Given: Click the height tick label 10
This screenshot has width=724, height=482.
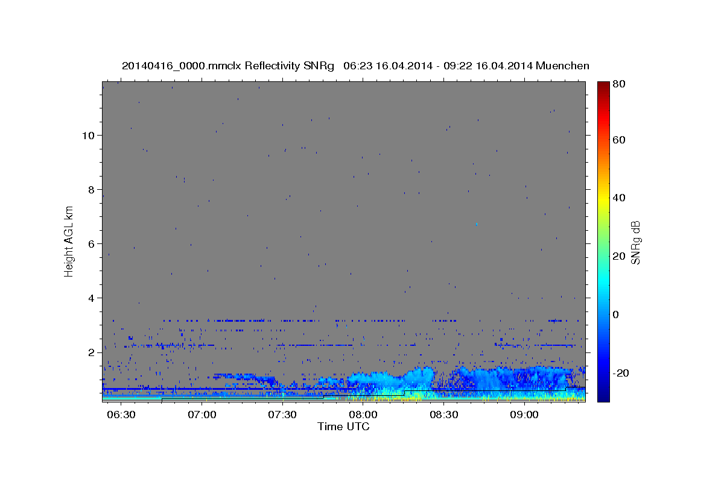Looking at the screenshot, I should tap(88, 135).
